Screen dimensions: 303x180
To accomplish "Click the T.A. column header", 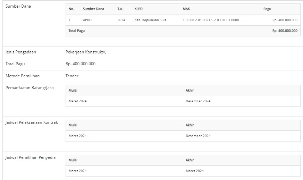I will 120,9.
